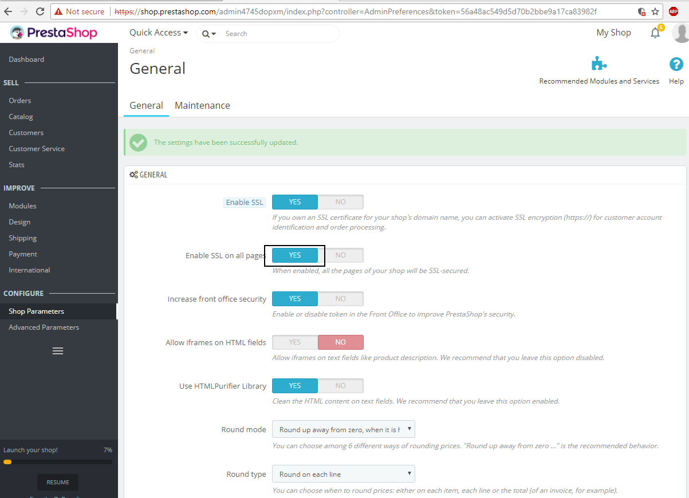
Task: Set Use HTMLPurifier Library to YES
Action: (295, 386)
